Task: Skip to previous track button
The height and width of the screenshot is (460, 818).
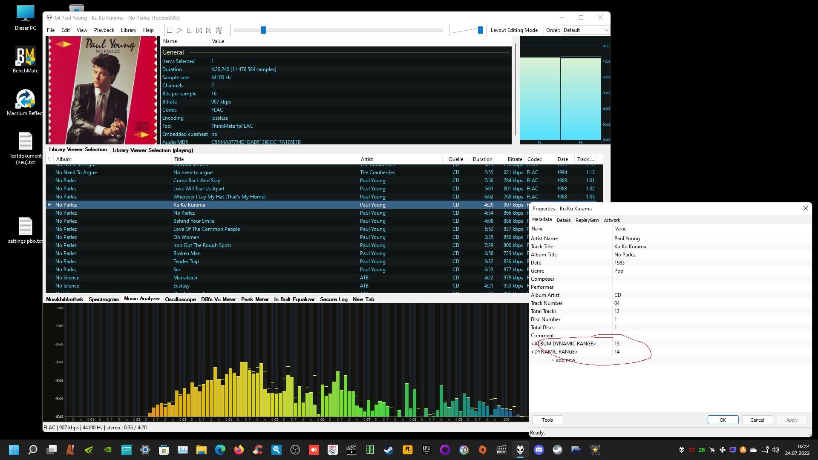Action: click(199, 30)
